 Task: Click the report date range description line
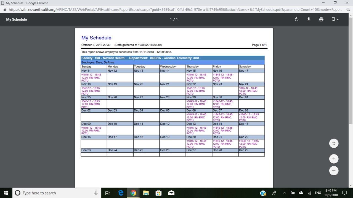tap(126, 52)
